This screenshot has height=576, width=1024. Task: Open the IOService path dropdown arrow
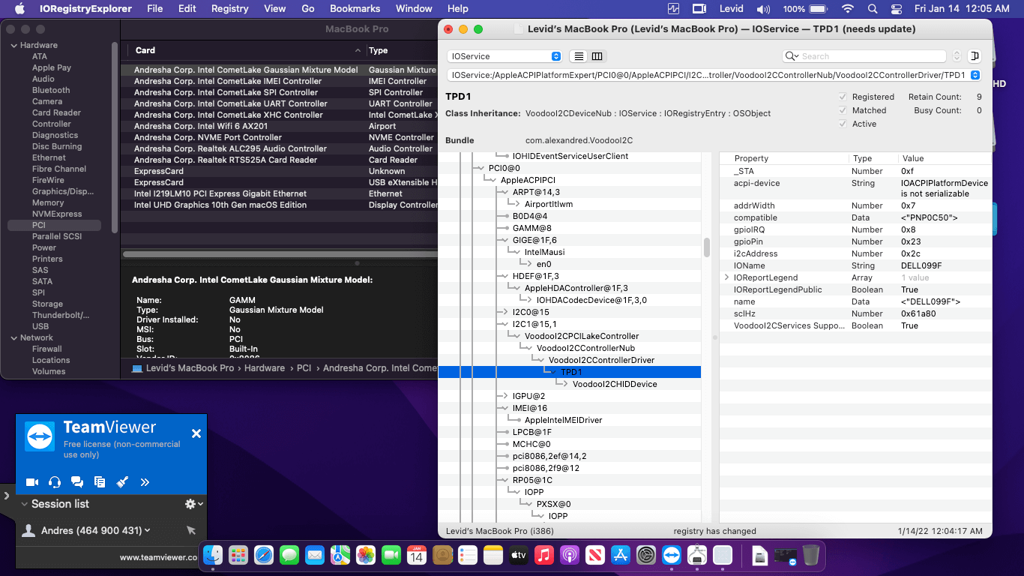point(975,75)
